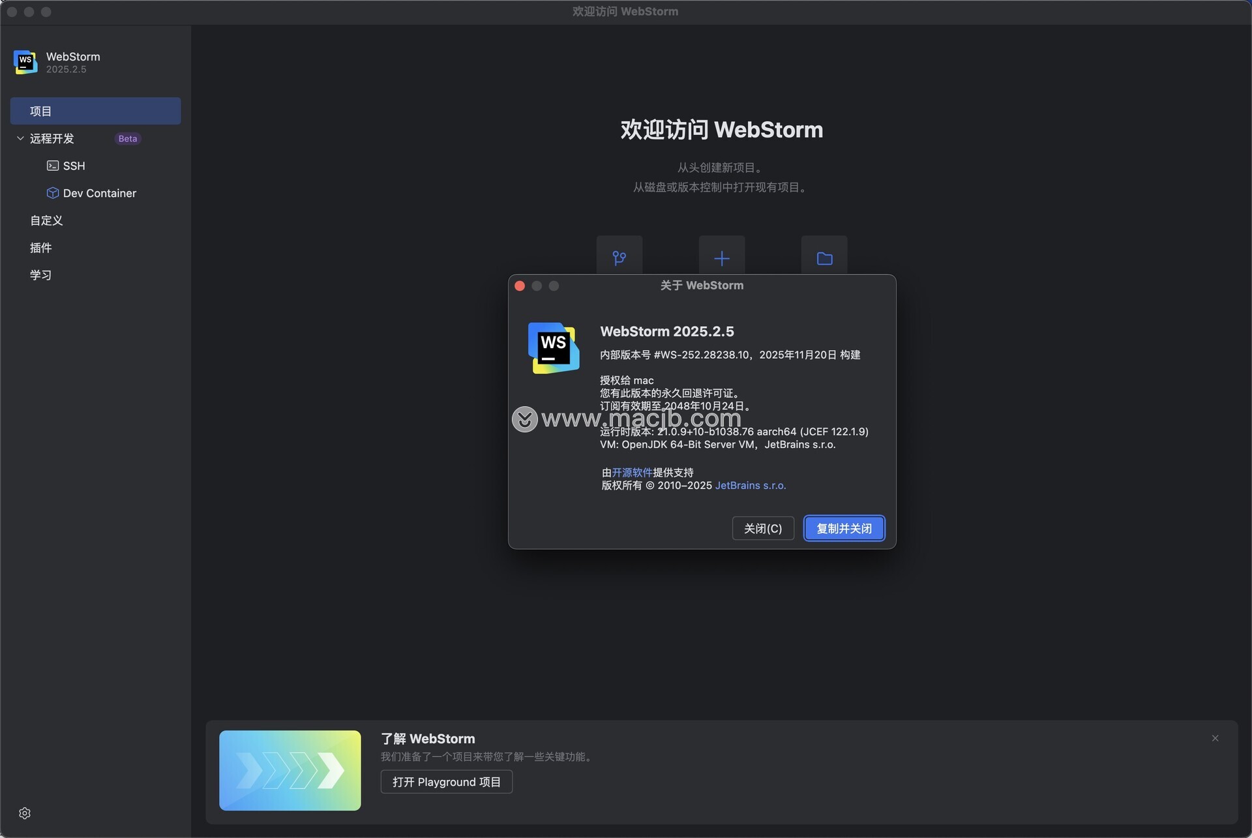The image size is (1252, 838).
Task: Click WebStorm logo in sidebar header
Action: coord(25,62)
